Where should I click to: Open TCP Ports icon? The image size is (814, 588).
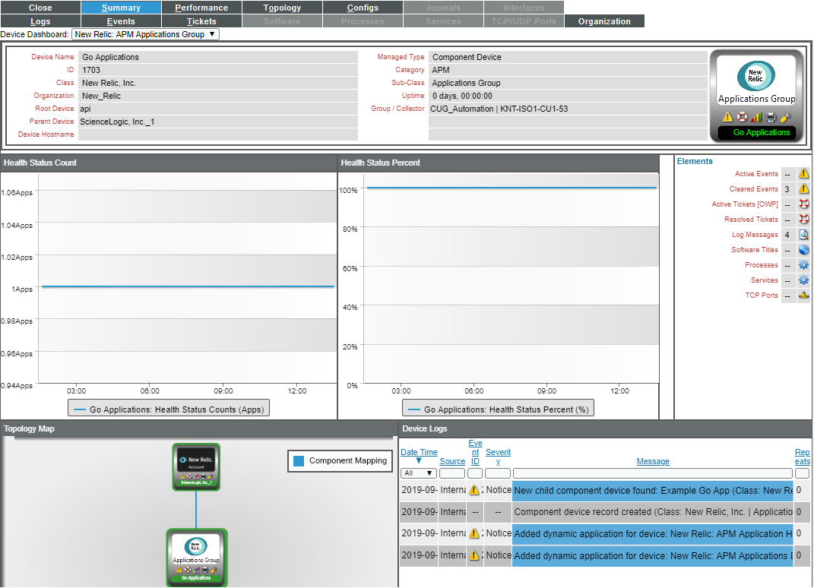(x=803, y=296)
